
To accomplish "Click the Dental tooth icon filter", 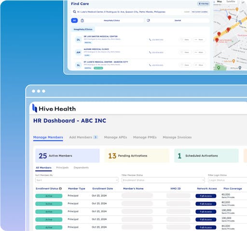I will coord(148,20).
